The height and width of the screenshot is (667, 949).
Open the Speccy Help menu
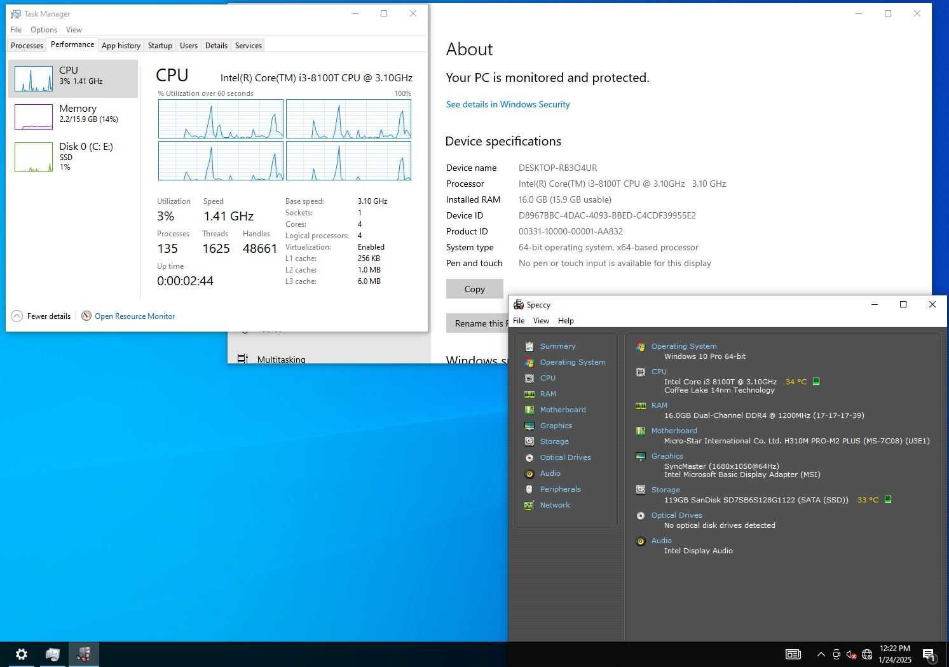[566, 321]
